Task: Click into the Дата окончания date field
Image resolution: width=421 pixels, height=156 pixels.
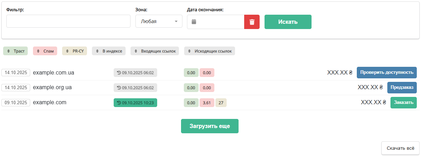Action: coord(220,22)
